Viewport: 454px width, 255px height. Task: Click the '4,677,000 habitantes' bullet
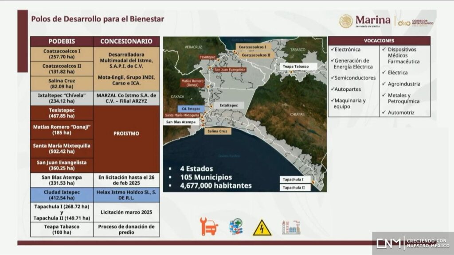216,185
